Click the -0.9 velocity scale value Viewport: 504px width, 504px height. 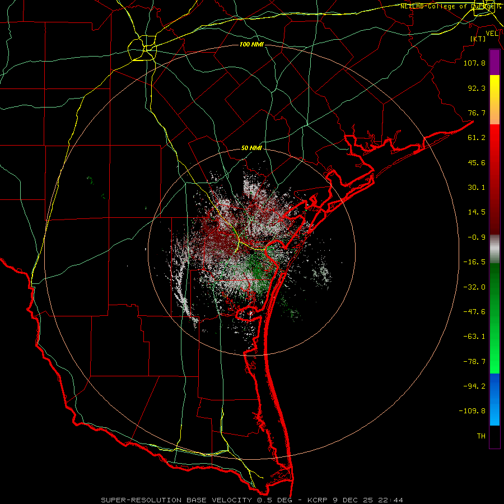477,237
